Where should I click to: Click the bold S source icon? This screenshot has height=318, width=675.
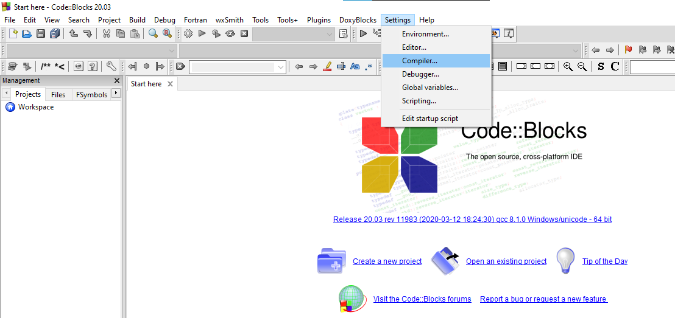pyautogui.click(x=601, y=67)
